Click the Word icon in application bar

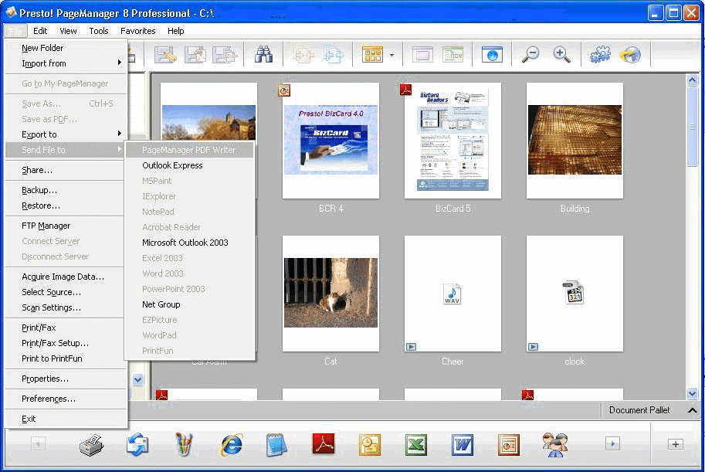tap(463, 444)
